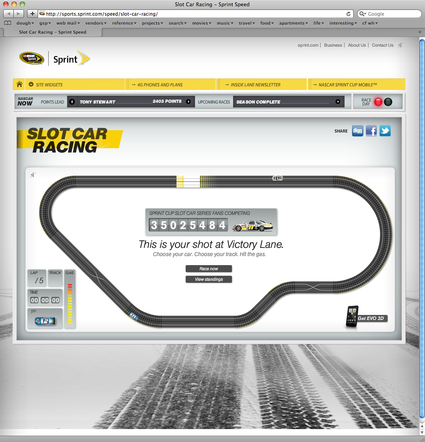
Task: Click the race time display
Action: click(x=45, y=300)
